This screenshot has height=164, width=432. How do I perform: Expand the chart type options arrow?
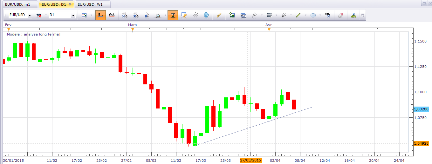91,15
